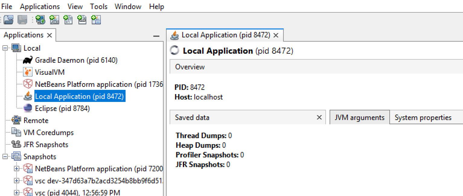The width and height of the screenshot is (463, 196).
Task: Click JFR Snapshots: 0 in Saved data
Action: (203, 165)
